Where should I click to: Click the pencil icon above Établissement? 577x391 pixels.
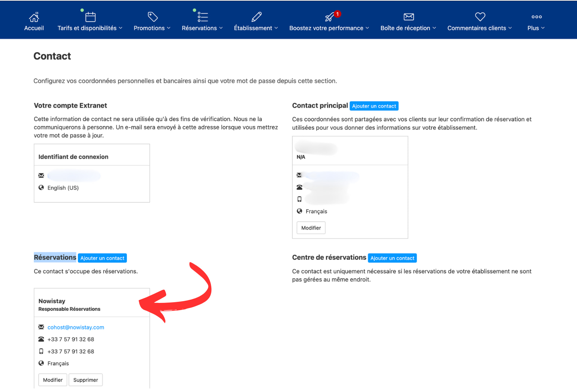256,17
